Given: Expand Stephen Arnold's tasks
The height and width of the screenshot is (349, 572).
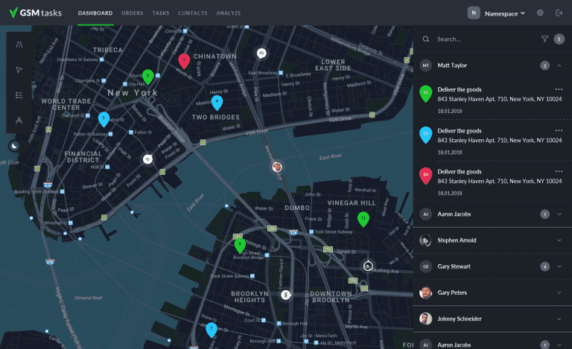Looking at the screenshot, I should coord(559,240).
